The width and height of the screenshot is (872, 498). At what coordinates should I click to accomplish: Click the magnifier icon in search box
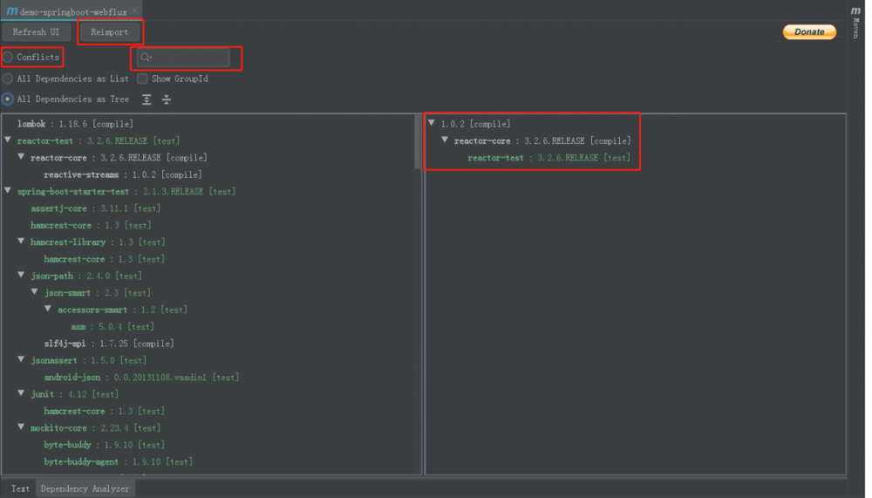(x=146, y=58)
